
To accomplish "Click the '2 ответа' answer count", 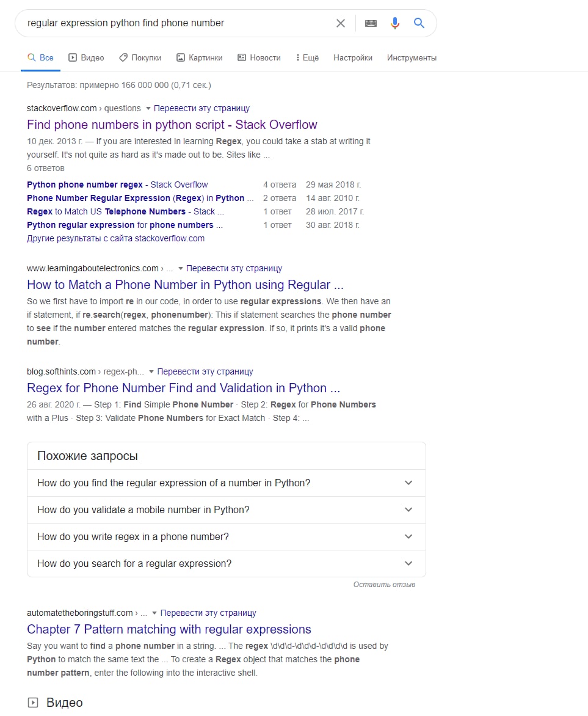I will [280, 198].
